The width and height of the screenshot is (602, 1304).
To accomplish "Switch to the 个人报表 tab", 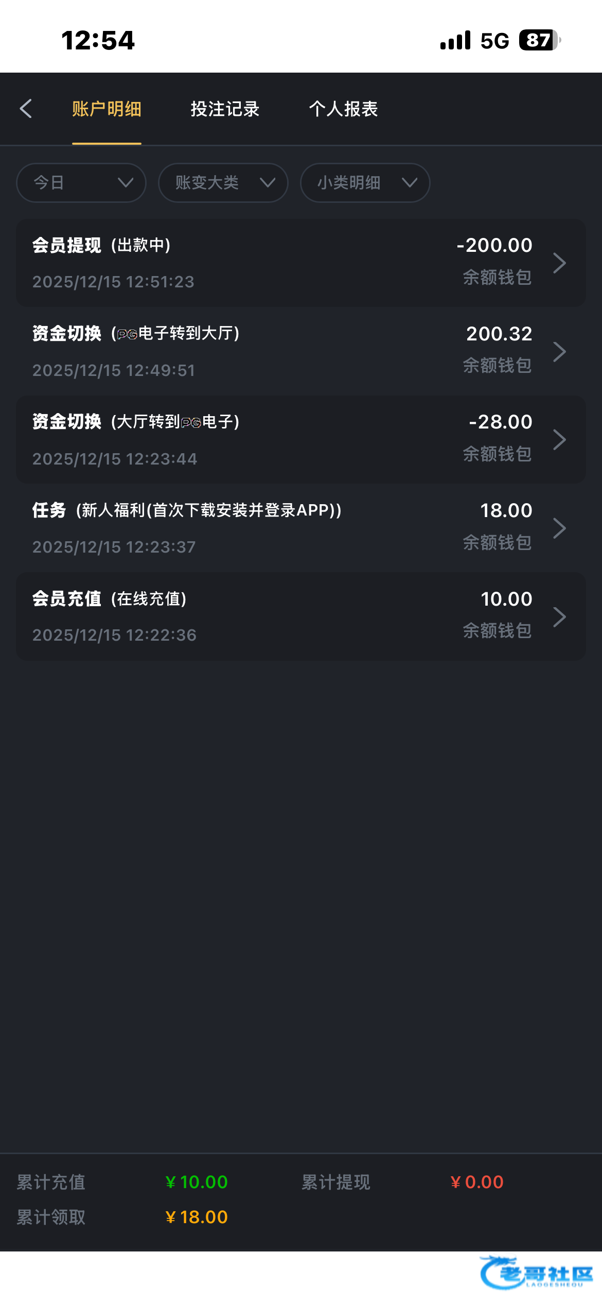I will pos(343,109).
